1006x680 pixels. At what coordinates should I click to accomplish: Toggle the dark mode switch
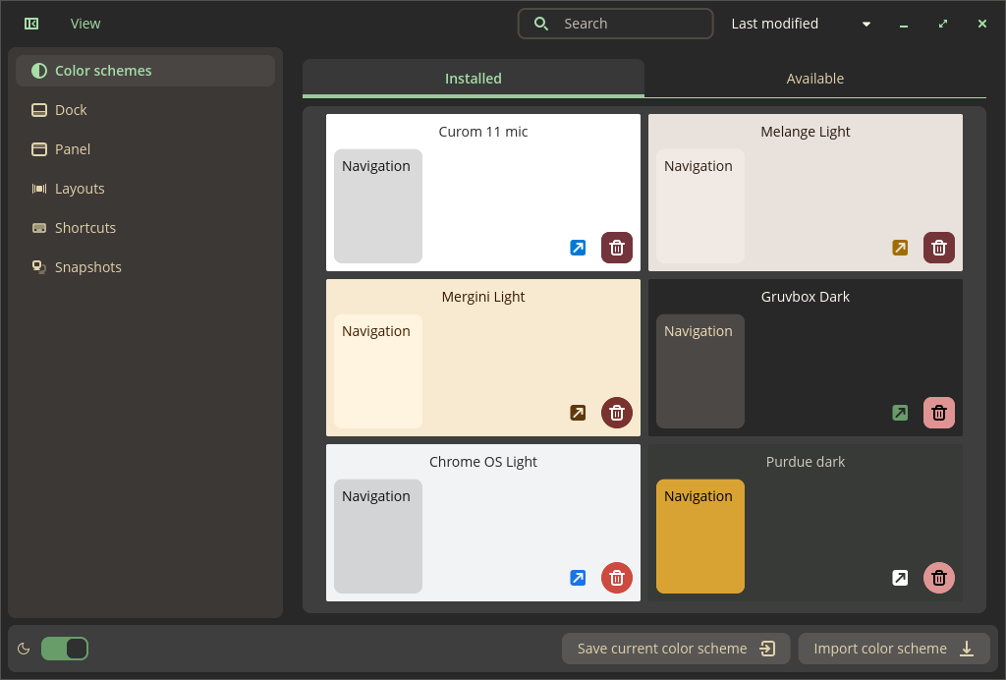65,649
